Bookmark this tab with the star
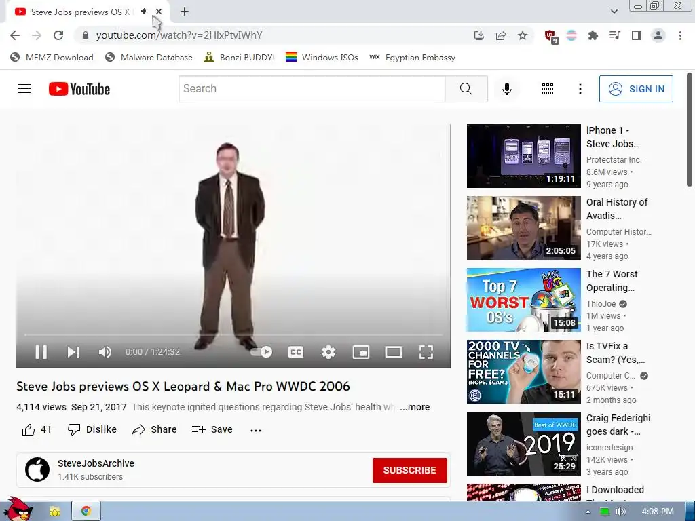The image size is (695, 521). click(523, 35)
